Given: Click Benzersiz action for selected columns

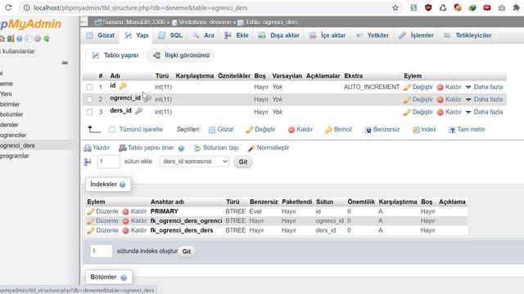Looking at the screenshot, I should point(382,129).
